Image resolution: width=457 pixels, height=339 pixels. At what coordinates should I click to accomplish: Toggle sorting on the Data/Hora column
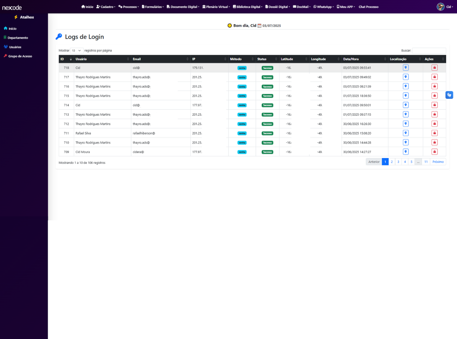[386, 59]
